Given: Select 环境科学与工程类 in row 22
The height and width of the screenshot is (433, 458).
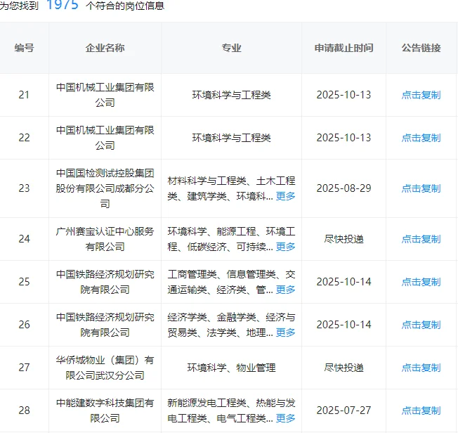Looking at the screenshot, I should point(231,138).
